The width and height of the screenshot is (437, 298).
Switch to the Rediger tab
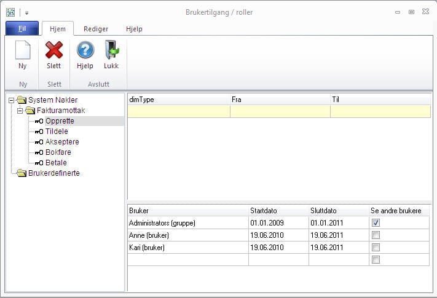pos(96,28)
